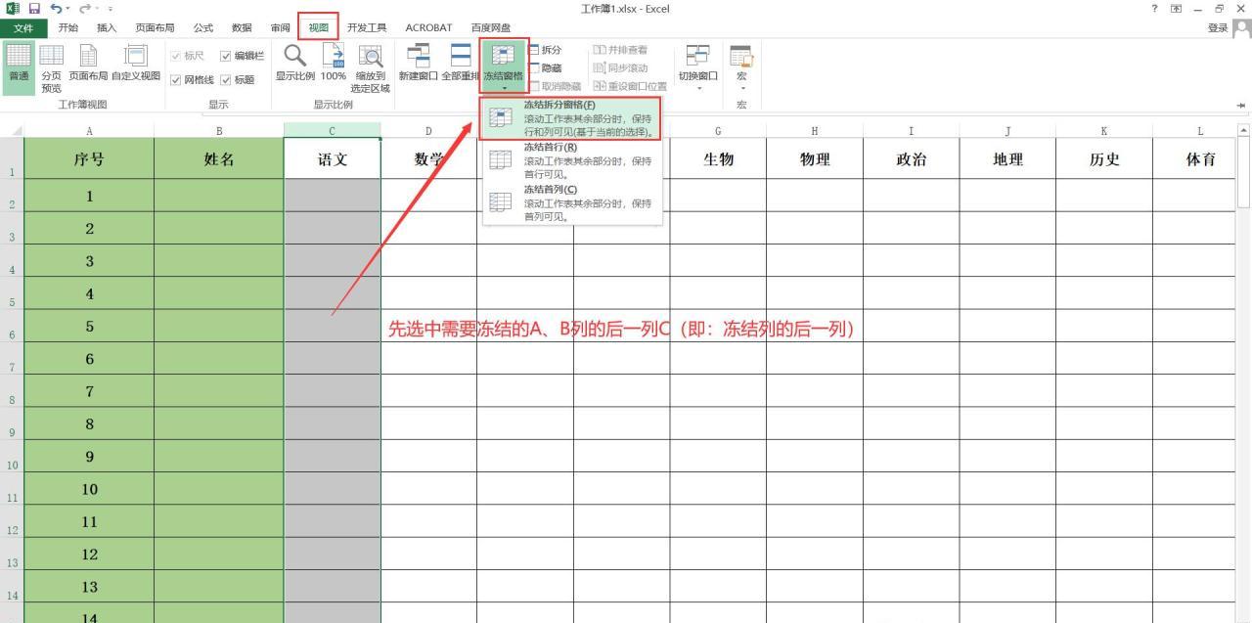Open the Help question mark icon
Screen dimensions: 1252x623
1155,9
